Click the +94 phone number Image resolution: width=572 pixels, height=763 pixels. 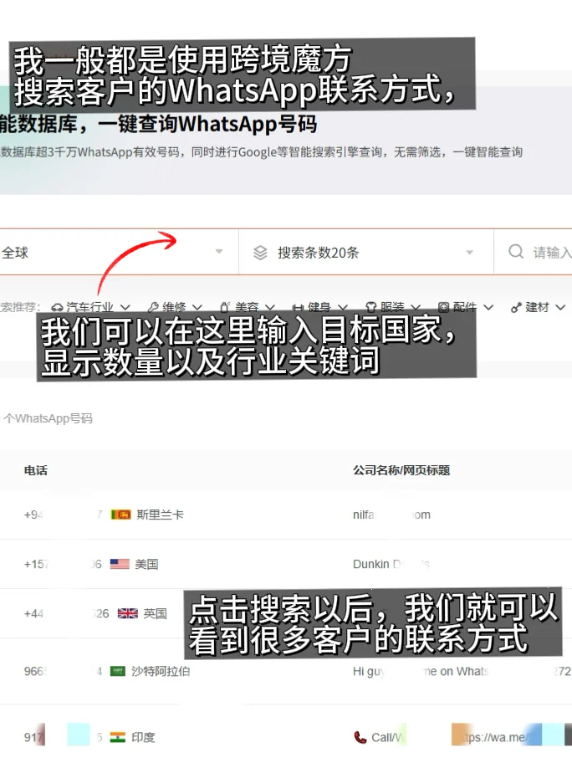64,515
